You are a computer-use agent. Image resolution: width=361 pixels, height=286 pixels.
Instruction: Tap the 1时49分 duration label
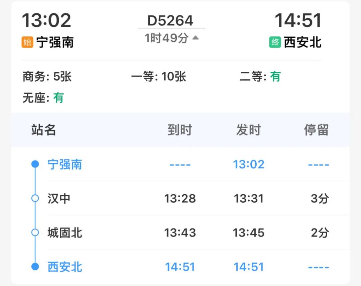[x=166, y=38]
